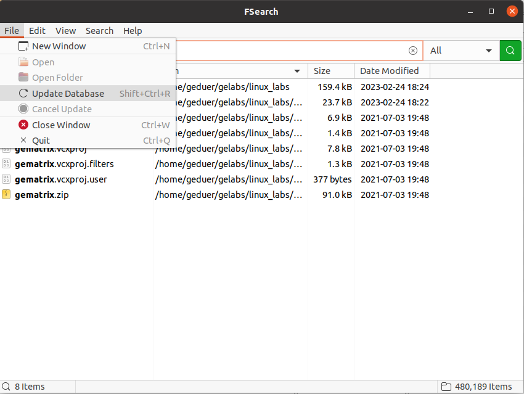Click the sort arrow in Path column header
524x394 pixels.
(297, 71)
